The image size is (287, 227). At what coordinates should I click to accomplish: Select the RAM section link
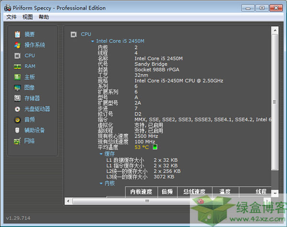[30, 66]
